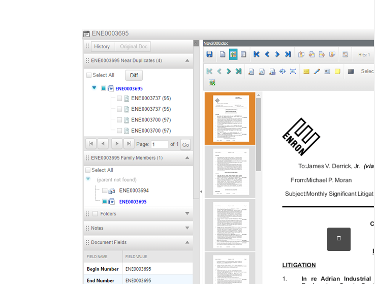
Task: Go to last document with blue arrow
Action: pos(288,54)
